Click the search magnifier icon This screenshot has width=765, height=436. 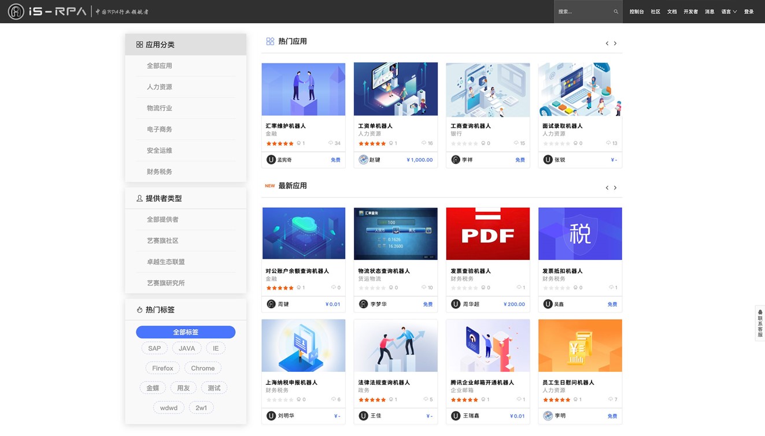tap(616, 12)
